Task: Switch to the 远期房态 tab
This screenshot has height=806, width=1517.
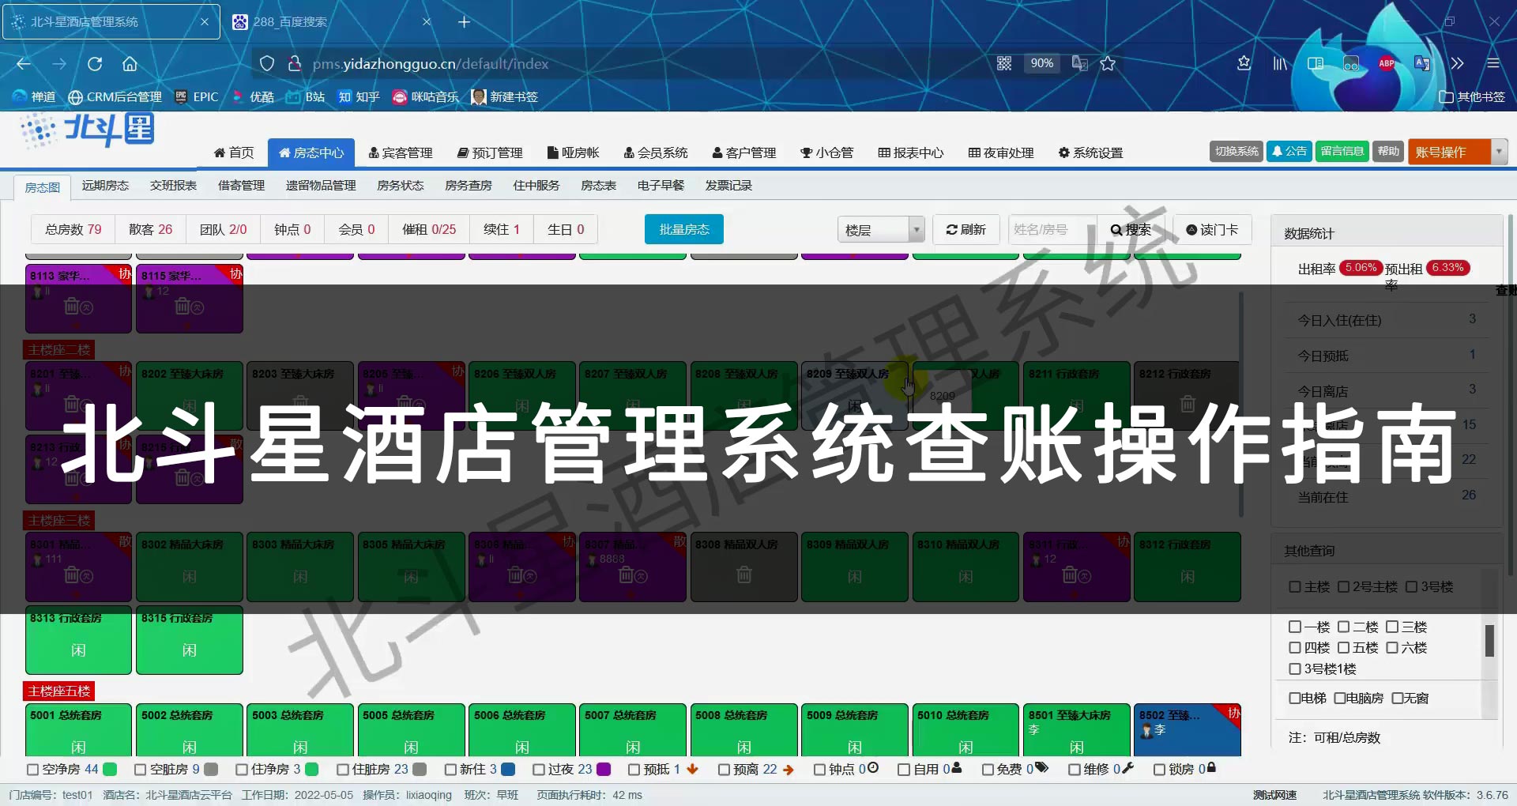Action: (105, 185)
